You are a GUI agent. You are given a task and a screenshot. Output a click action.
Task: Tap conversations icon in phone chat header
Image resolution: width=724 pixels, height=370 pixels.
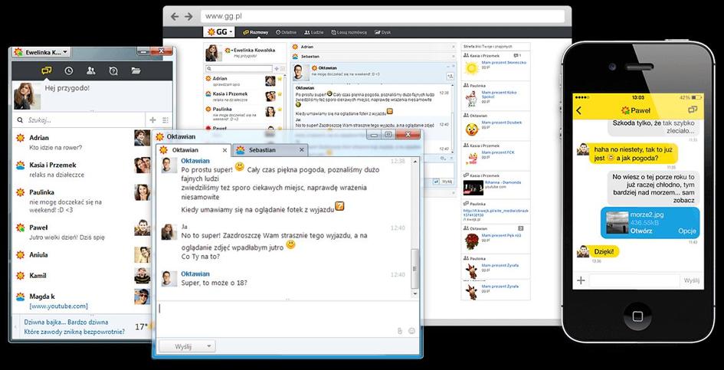point(693,110)
